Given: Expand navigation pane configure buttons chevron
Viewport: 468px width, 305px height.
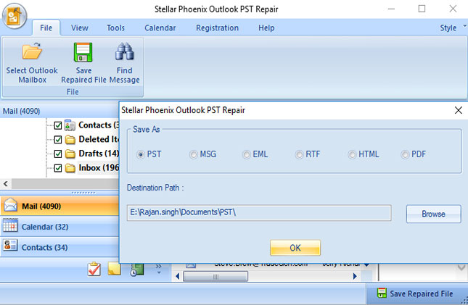Looking at the screenshot, I should pyautogui.click(x=158, y=268).
